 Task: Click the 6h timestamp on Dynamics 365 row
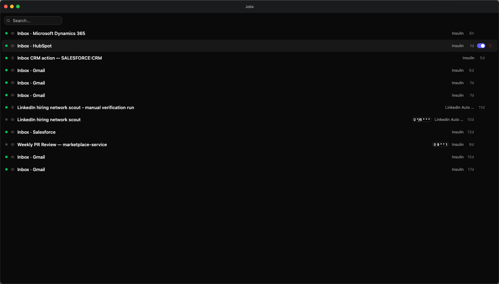(x=472, y=33)
